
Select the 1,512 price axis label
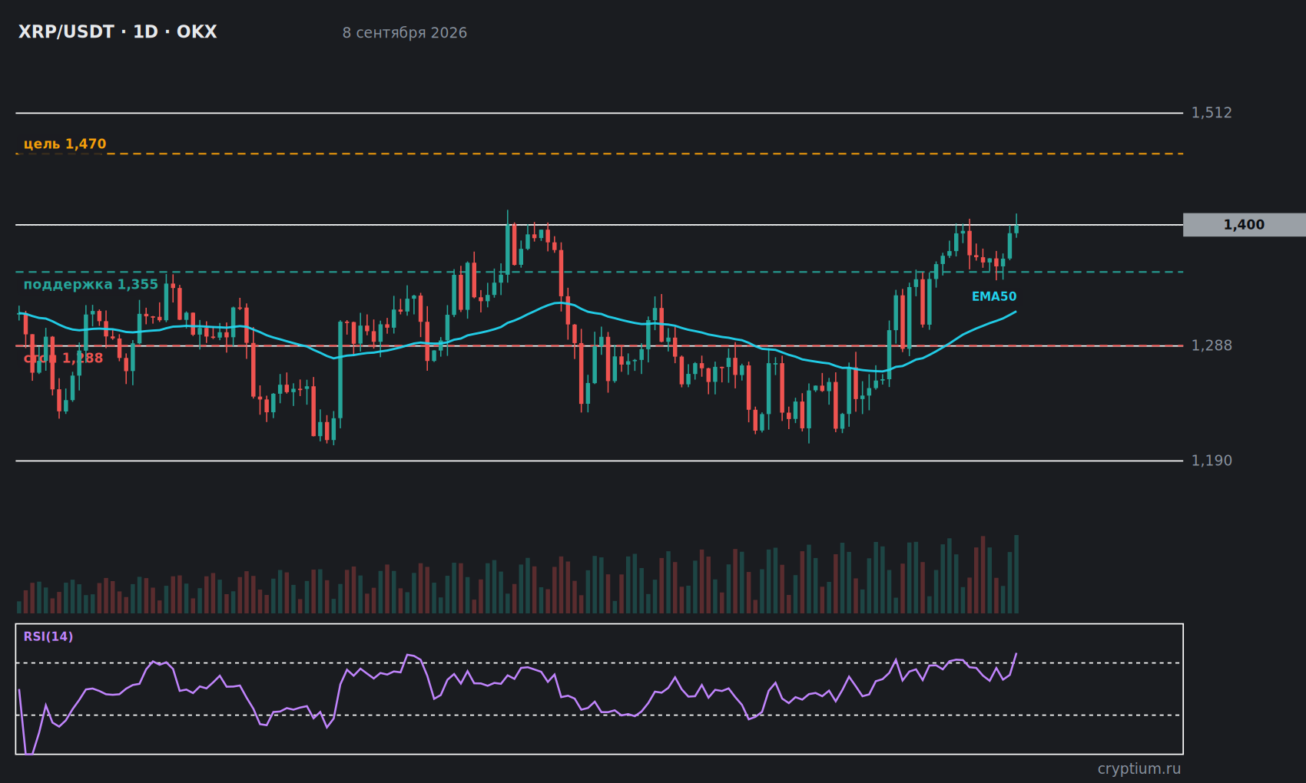[x=1212, y=113]
